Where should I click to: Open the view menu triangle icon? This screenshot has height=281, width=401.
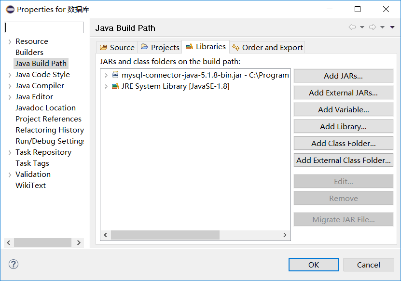click(392, 27)
